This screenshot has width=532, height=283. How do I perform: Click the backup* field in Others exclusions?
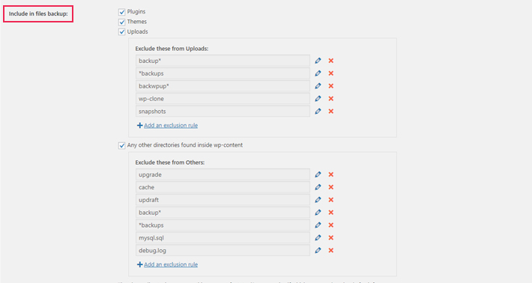point(223,213)
